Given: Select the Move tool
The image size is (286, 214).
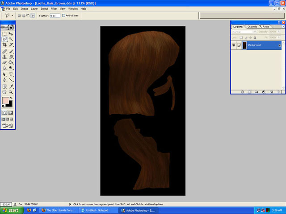Looking at the screenshot, I should click(x=11, y=34).
